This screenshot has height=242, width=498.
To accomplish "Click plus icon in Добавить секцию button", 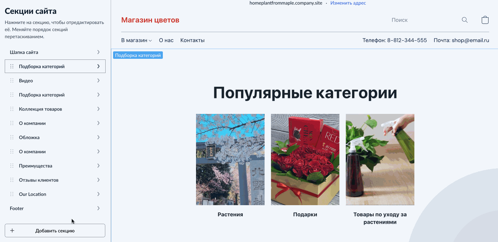I will point(12,231).
